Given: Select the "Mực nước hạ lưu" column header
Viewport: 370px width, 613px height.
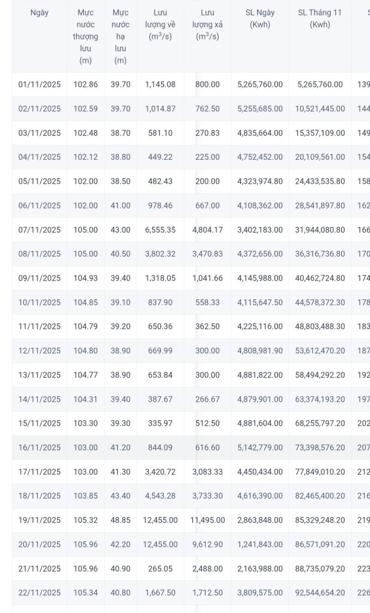Looking at the screenshot, I should 120,37.
